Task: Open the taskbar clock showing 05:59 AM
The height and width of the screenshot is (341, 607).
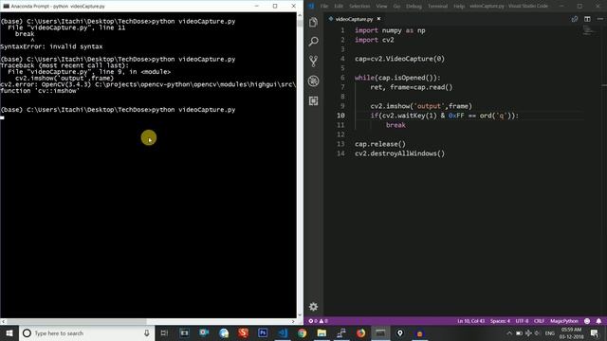Action: (571, 332)
